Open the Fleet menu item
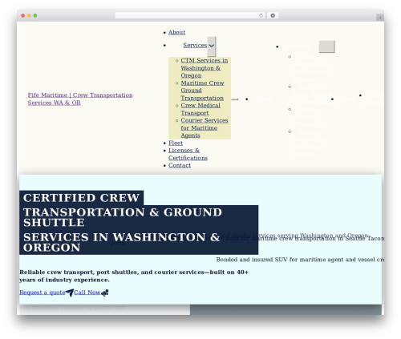401x339 pixels. (176, 143)
